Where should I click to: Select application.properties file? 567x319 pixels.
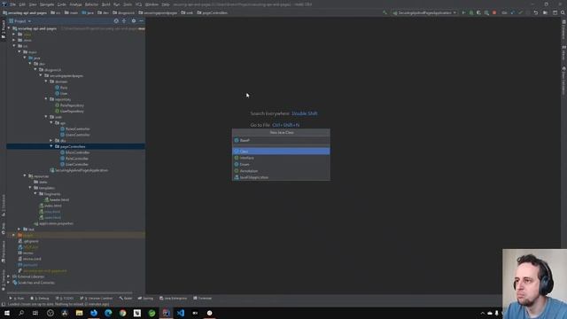pos(56,223)
